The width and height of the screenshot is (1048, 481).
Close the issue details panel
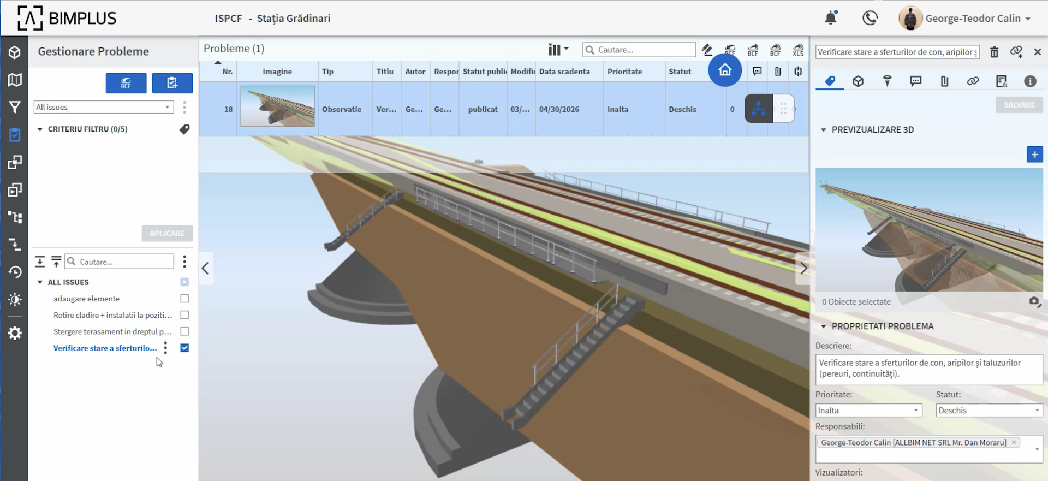click(x=1038, y=52)
